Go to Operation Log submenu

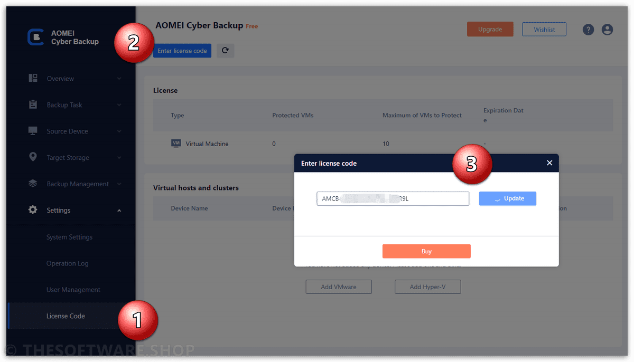[x=67, y=263]
